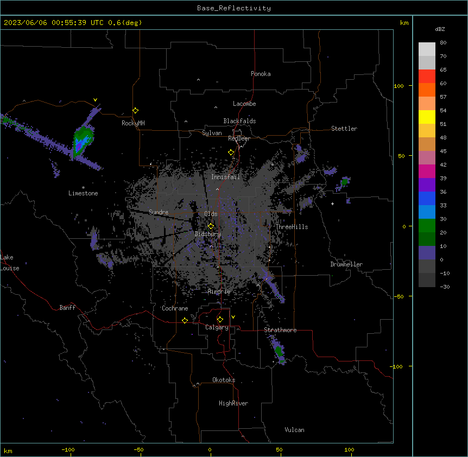Click the yellow diamond marker beside RockyMH
Image resolution: width=468 pixels, height=457 pixels.
tap(135, 111)
